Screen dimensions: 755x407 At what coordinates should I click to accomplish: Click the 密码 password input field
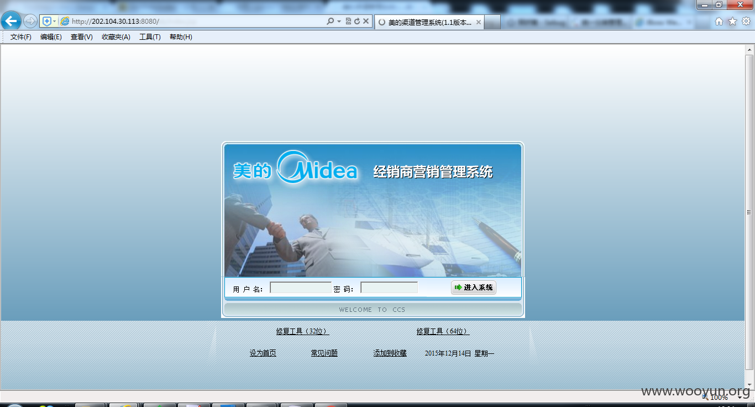click(x=389, y=288)
